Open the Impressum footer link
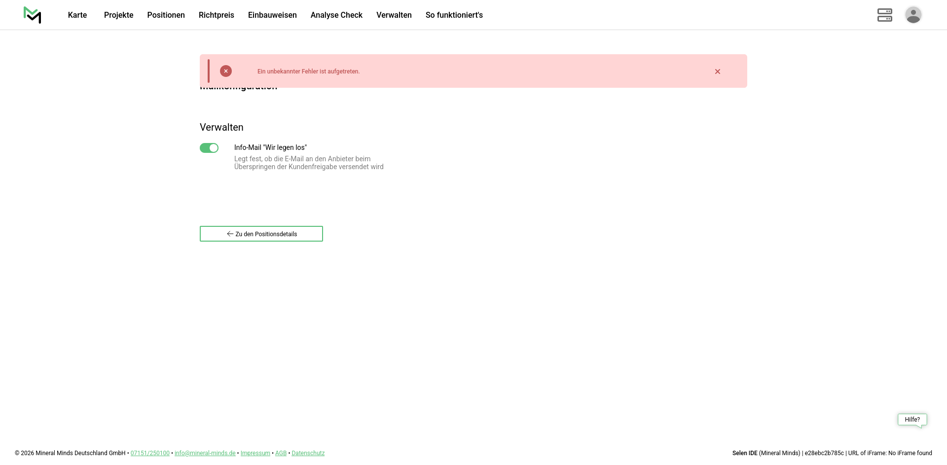This screenshot has width=947, height=465. [x=255, y=453]
